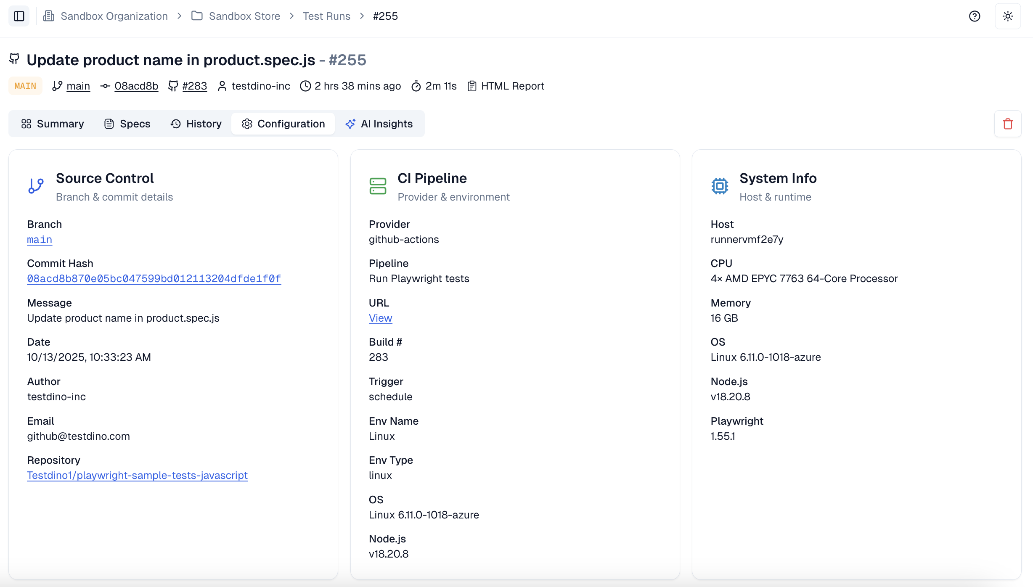
Task: Open the HTML Report link
Action: tap(512, 86)
